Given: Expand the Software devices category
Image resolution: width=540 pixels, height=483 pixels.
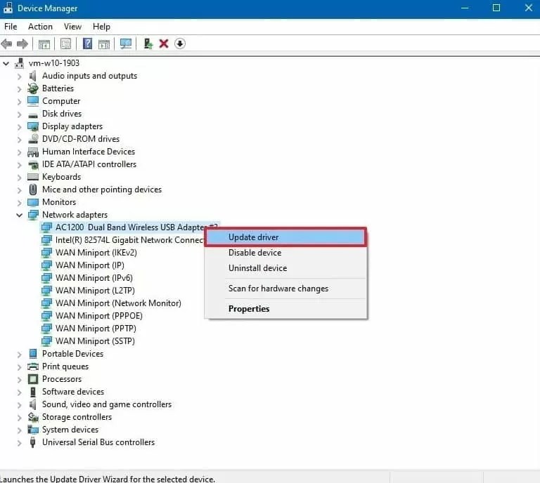Looking at the screenshot, I should [x=19, y=392].
